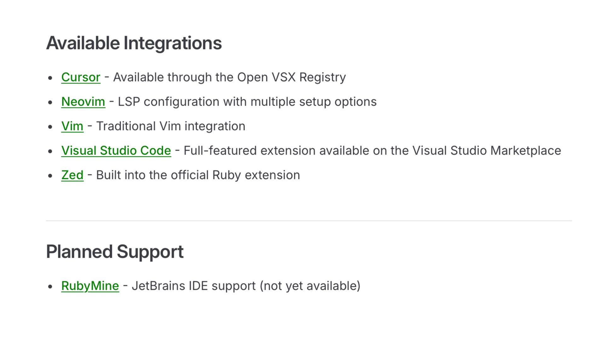Go to the Visual Studio Code link
This screenshot has height=340, width=605.
coord(116,150)
